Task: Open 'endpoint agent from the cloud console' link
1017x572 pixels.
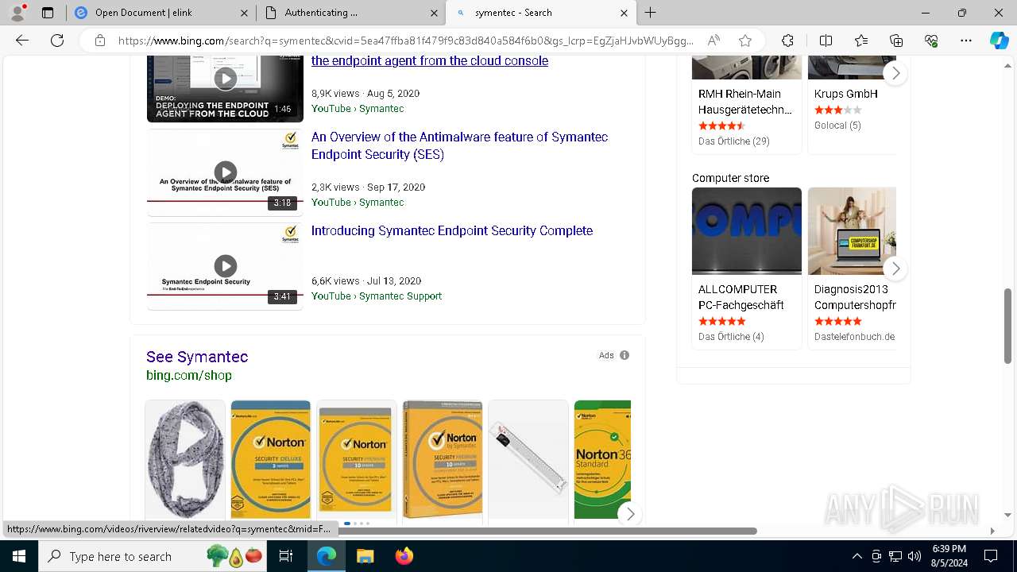Action: click(430, 60)
